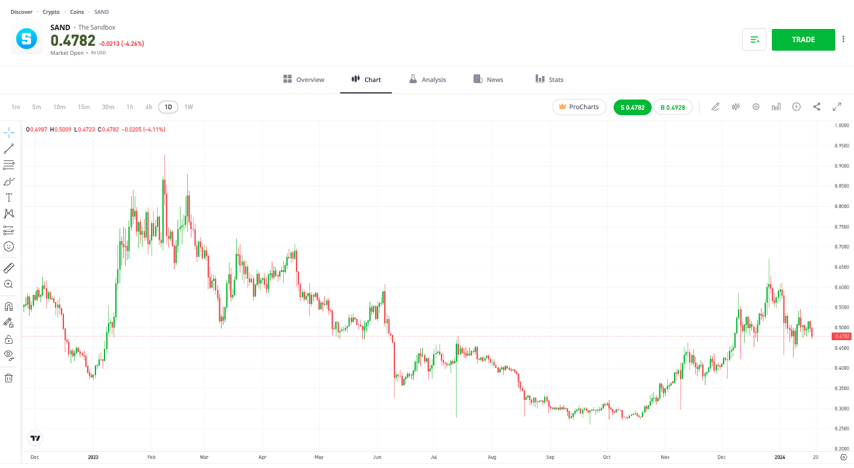Select the crosshair cursor tool
Screen dimensions: 854x468
[x=9, y=132]
